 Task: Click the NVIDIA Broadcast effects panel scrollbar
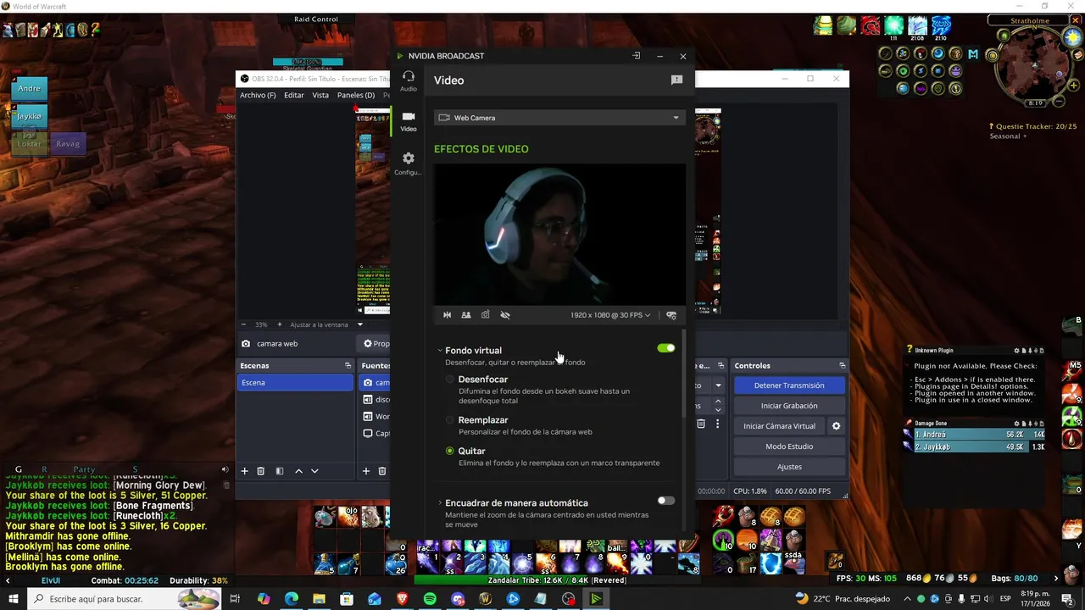coord(683,373)
